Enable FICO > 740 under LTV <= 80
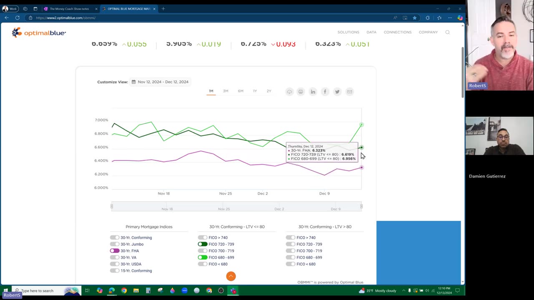Viewport: 534px width, 300px height. coord(202,237)
